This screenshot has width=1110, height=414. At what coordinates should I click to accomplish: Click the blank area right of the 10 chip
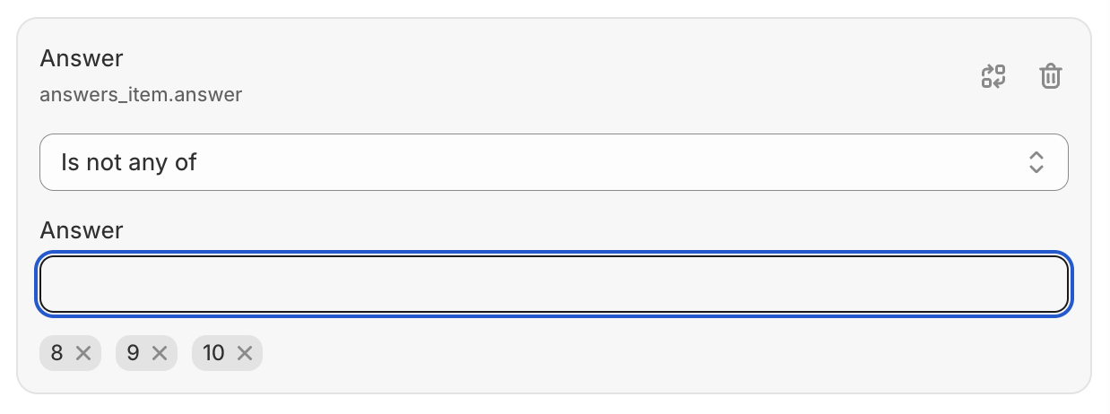(x=663, y=353)
